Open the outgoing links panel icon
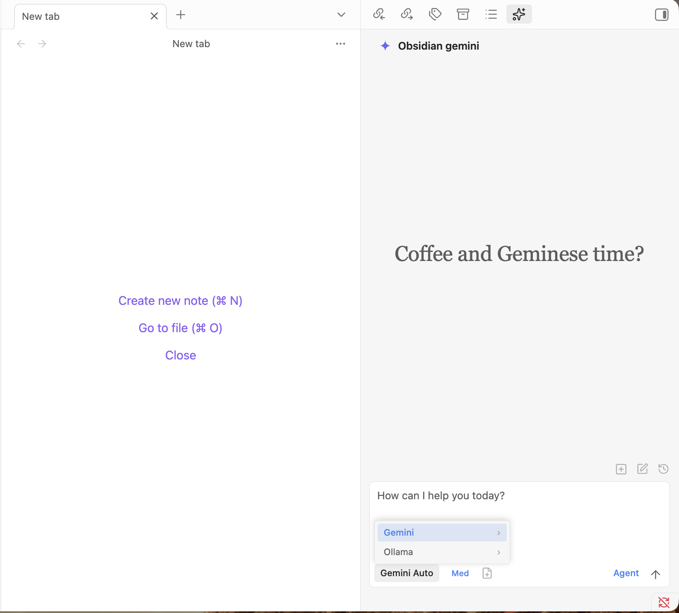679x613 pixels. (x=407, y=14)
